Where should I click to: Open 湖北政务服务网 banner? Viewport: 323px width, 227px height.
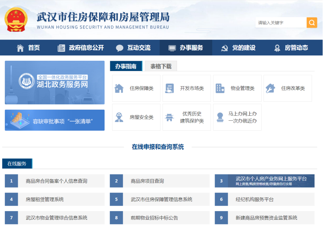pyautogui.click(x=54, y=82)
